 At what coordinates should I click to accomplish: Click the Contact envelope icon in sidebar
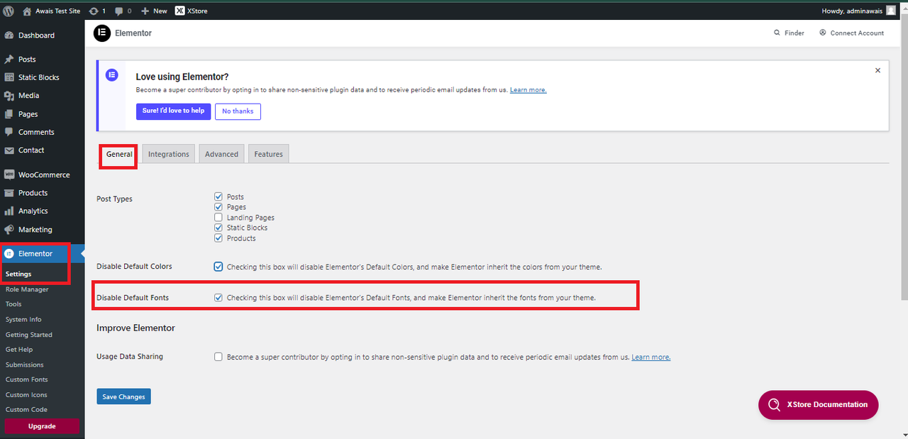9,150
